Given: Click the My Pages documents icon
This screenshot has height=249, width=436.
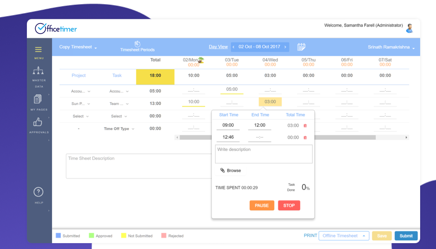Looking at the screenshot, I should (38, 99).
